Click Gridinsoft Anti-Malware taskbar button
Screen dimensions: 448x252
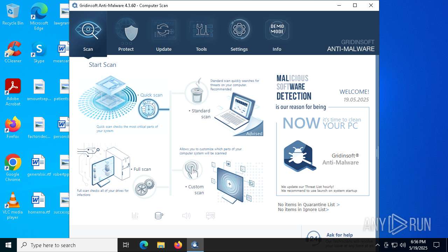pos(195,245)
